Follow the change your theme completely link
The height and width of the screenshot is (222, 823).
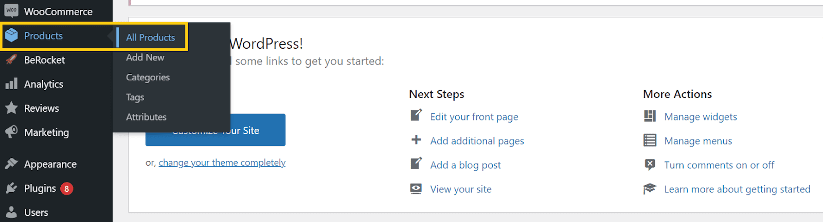point(222,163)
